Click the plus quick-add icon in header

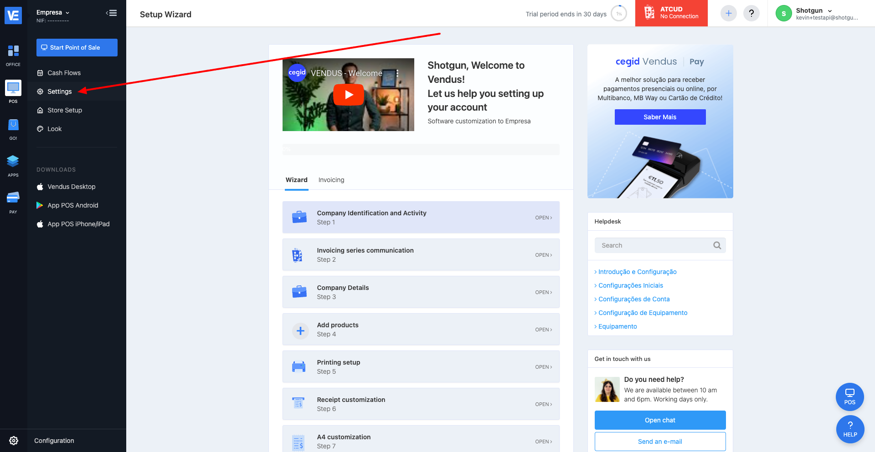(729, 13)
